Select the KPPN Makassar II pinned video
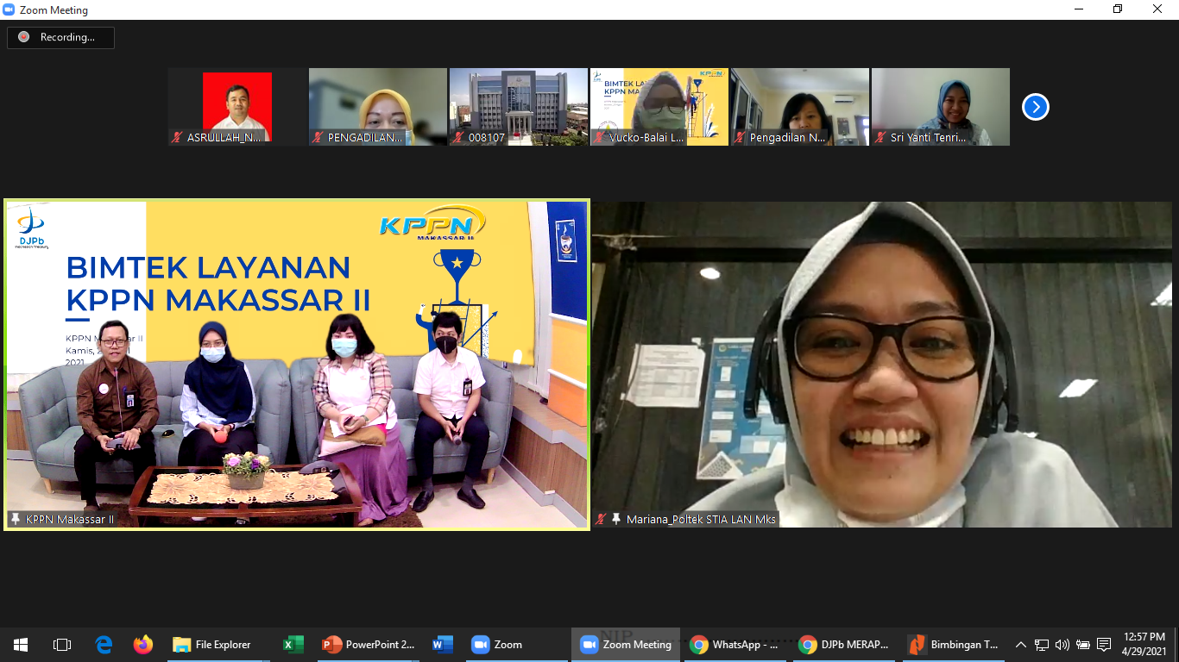1179x662 pixels. point(297,365)
